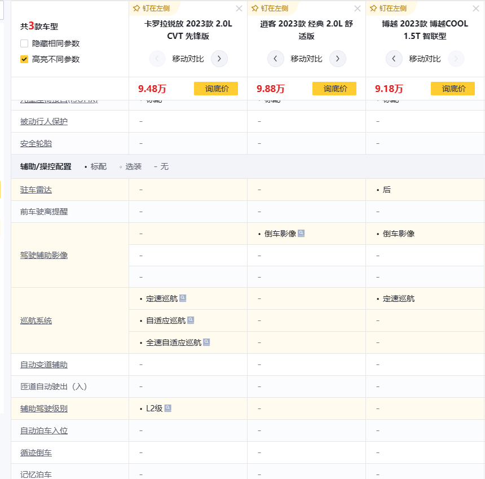Click info icon beside 倒车影像 in 逍客 column
Screen dimensions: 485x479
click(x=301, y=234)
